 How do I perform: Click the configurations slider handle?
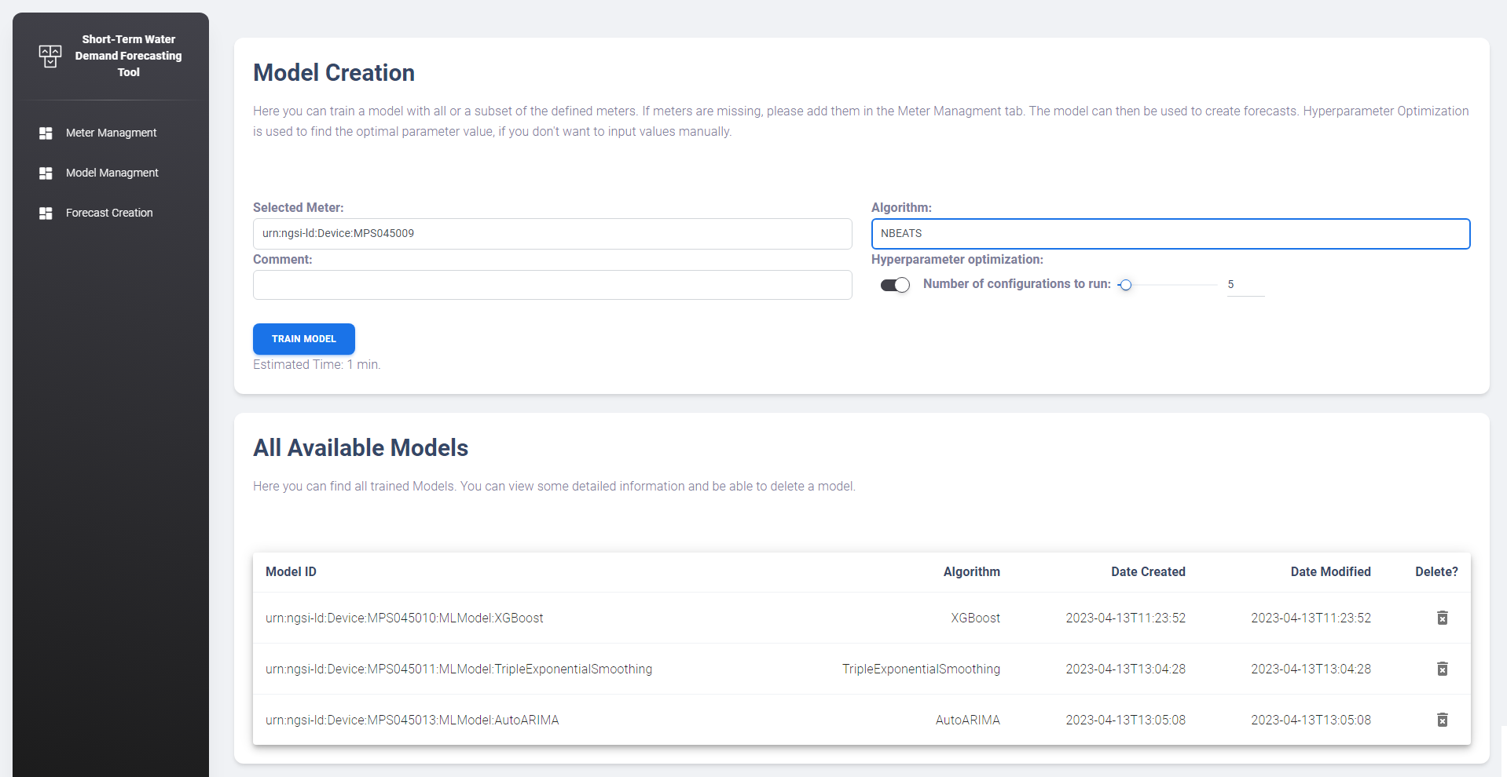(x=1126, y=285)
